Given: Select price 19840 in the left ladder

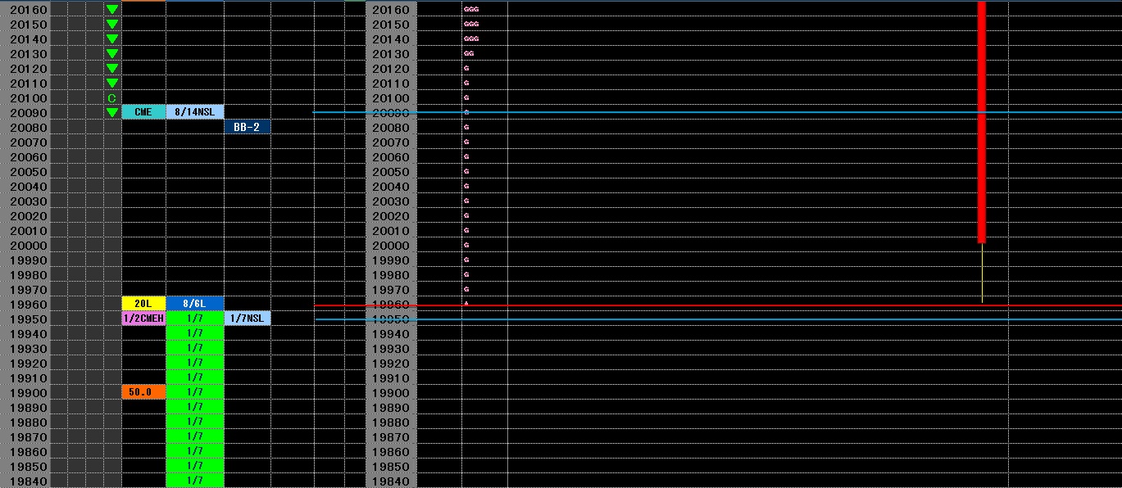Looking at the screenshot, I should 29,481.
